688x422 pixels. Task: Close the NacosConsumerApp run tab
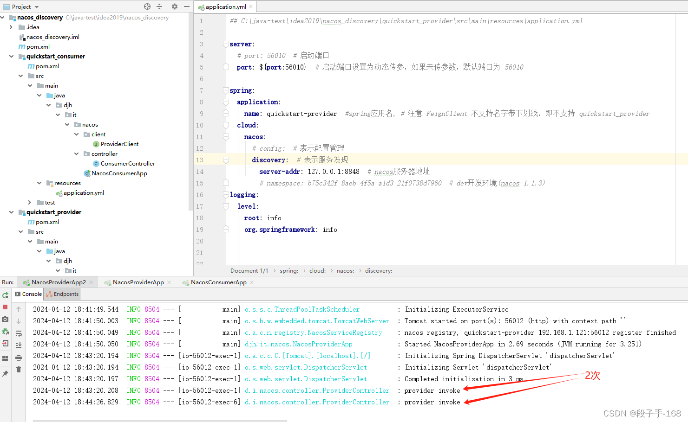pyautogui.click(x=252, y=282)
